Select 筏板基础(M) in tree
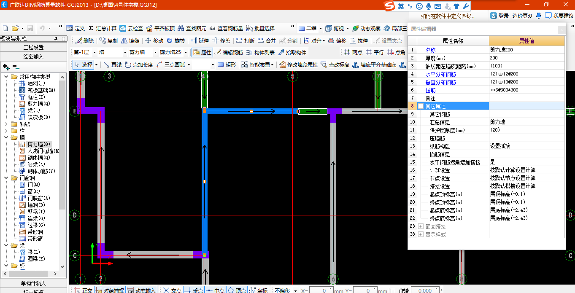This screenshot has width=575, height=293. [x=42, y=90]
